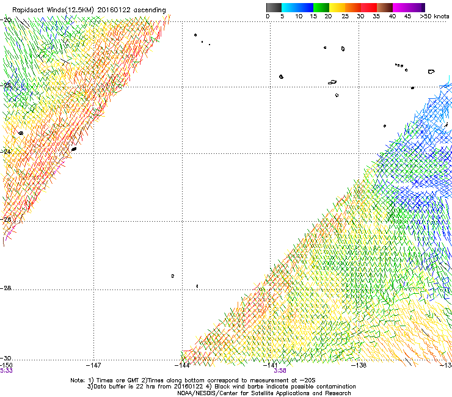Click the '45' legend scale label
The height and width of the screenshot is (397, 452).
(x=407, y=16)
